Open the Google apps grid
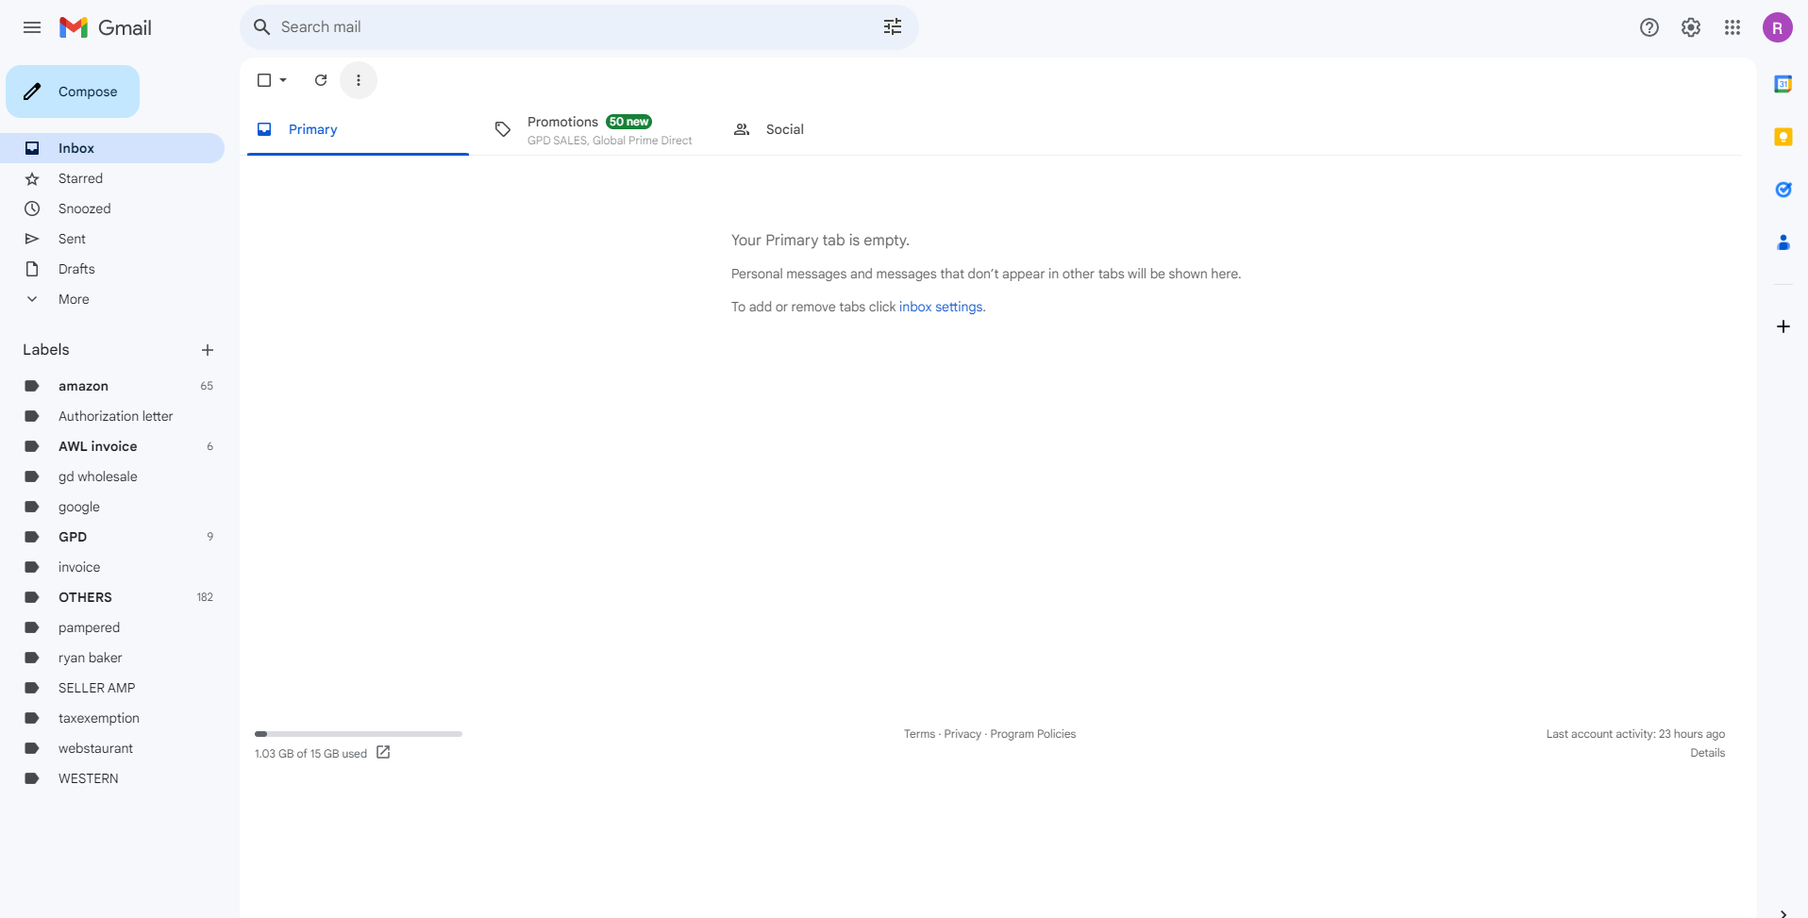This screenshot has height=918, width=1808. (x=1733, y=27)
